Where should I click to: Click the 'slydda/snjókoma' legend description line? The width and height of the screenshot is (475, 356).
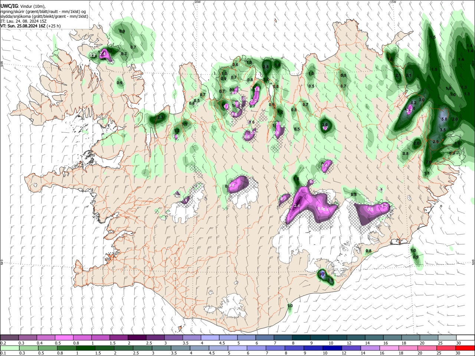(44, 16)
